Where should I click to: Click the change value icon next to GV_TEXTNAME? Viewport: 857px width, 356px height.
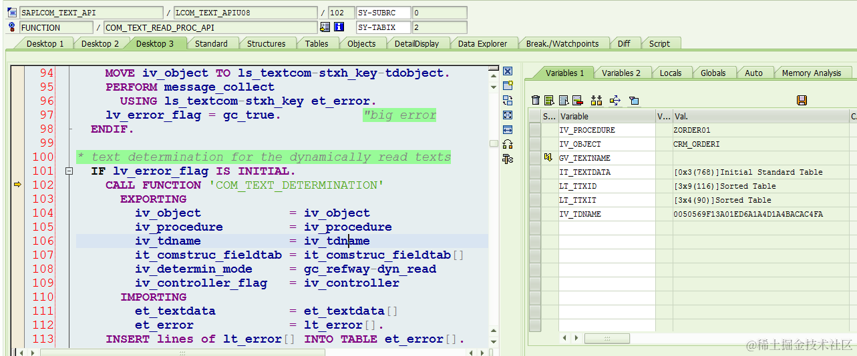pyautogui.click(x=548, y=158)
